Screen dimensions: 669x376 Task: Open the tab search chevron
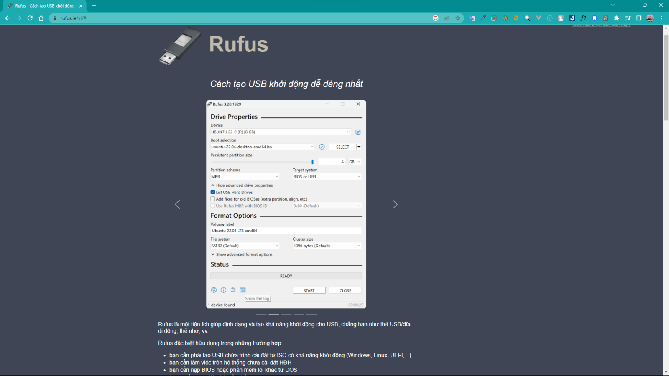pyautogui.click(x=613, y=5)
